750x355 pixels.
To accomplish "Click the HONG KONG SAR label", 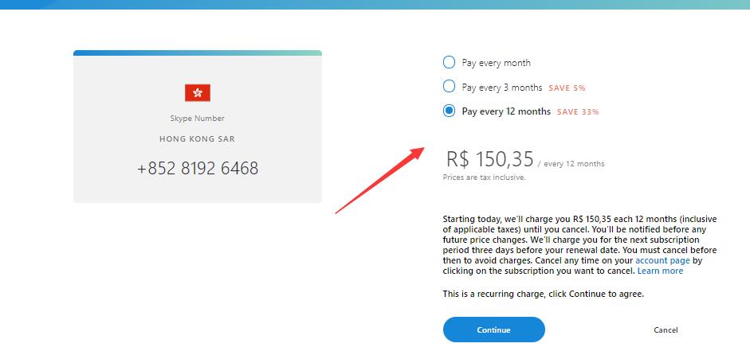I will (x=197, y=139).
